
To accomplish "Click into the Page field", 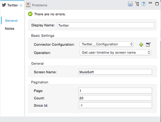I will coord(115,91).
